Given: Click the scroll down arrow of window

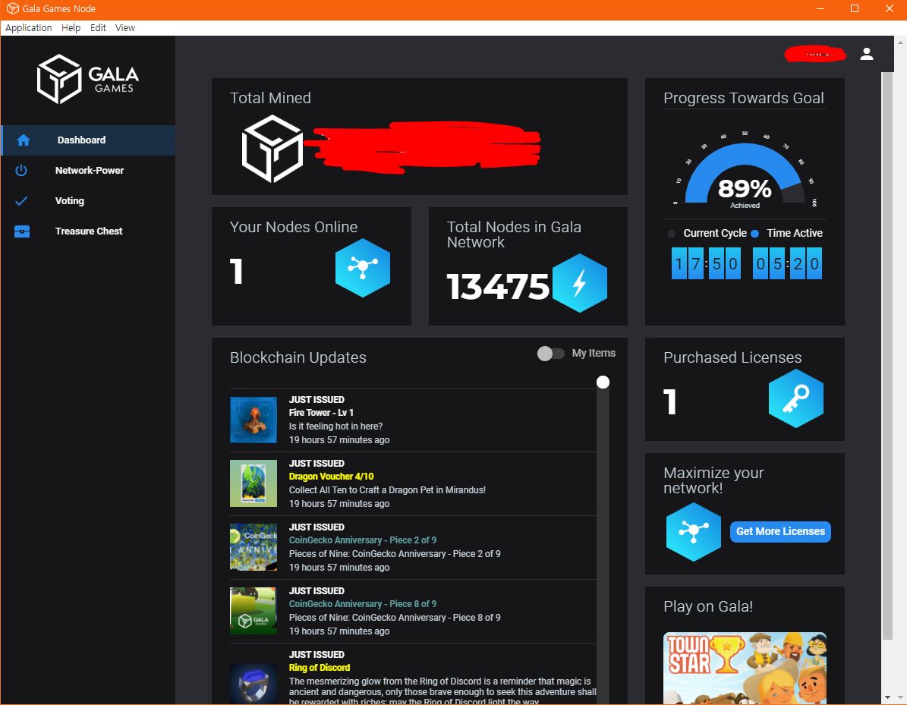Looking at the screenshot, I should point(887,698).
